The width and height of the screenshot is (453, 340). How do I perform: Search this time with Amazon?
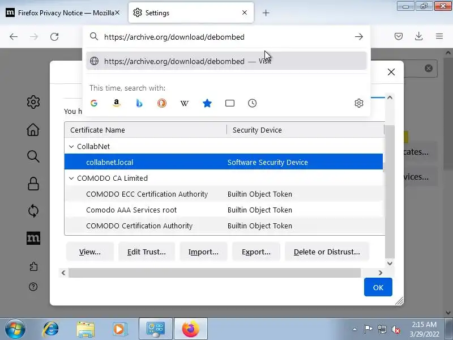coord(117,103)
